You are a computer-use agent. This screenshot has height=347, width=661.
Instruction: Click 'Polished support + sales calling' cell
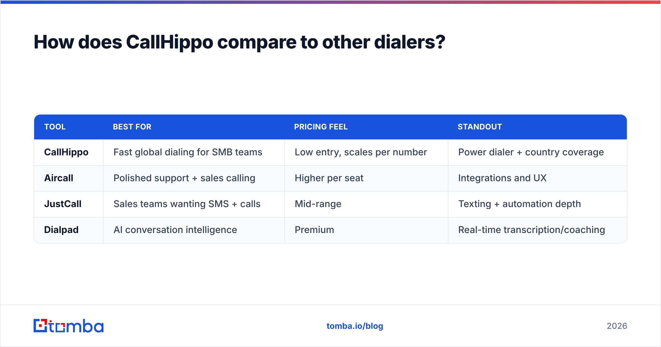click(x=194, y=178)
